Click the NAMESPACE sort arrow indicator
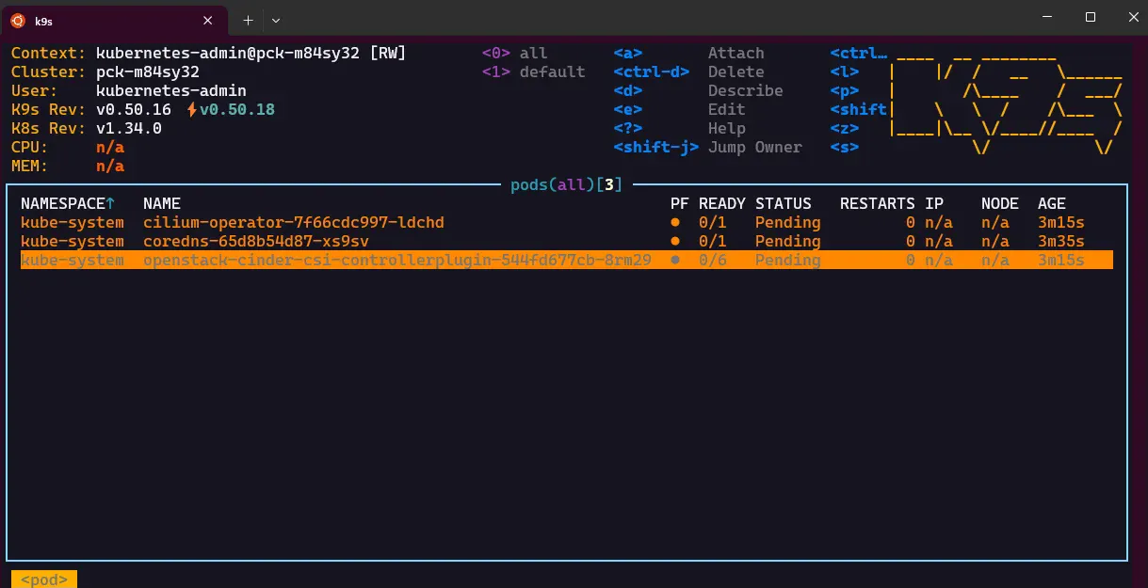This screenshot has height=588, width=1148. (110, 203)
